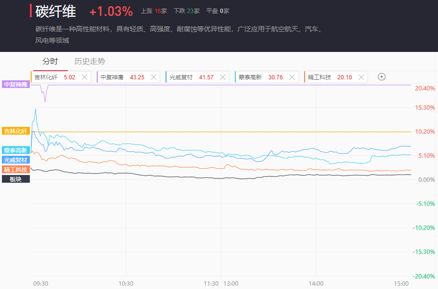Screen dimensions: 438x289
Task: Click the 上涨 16家 rising count
Action: point(153,11)
